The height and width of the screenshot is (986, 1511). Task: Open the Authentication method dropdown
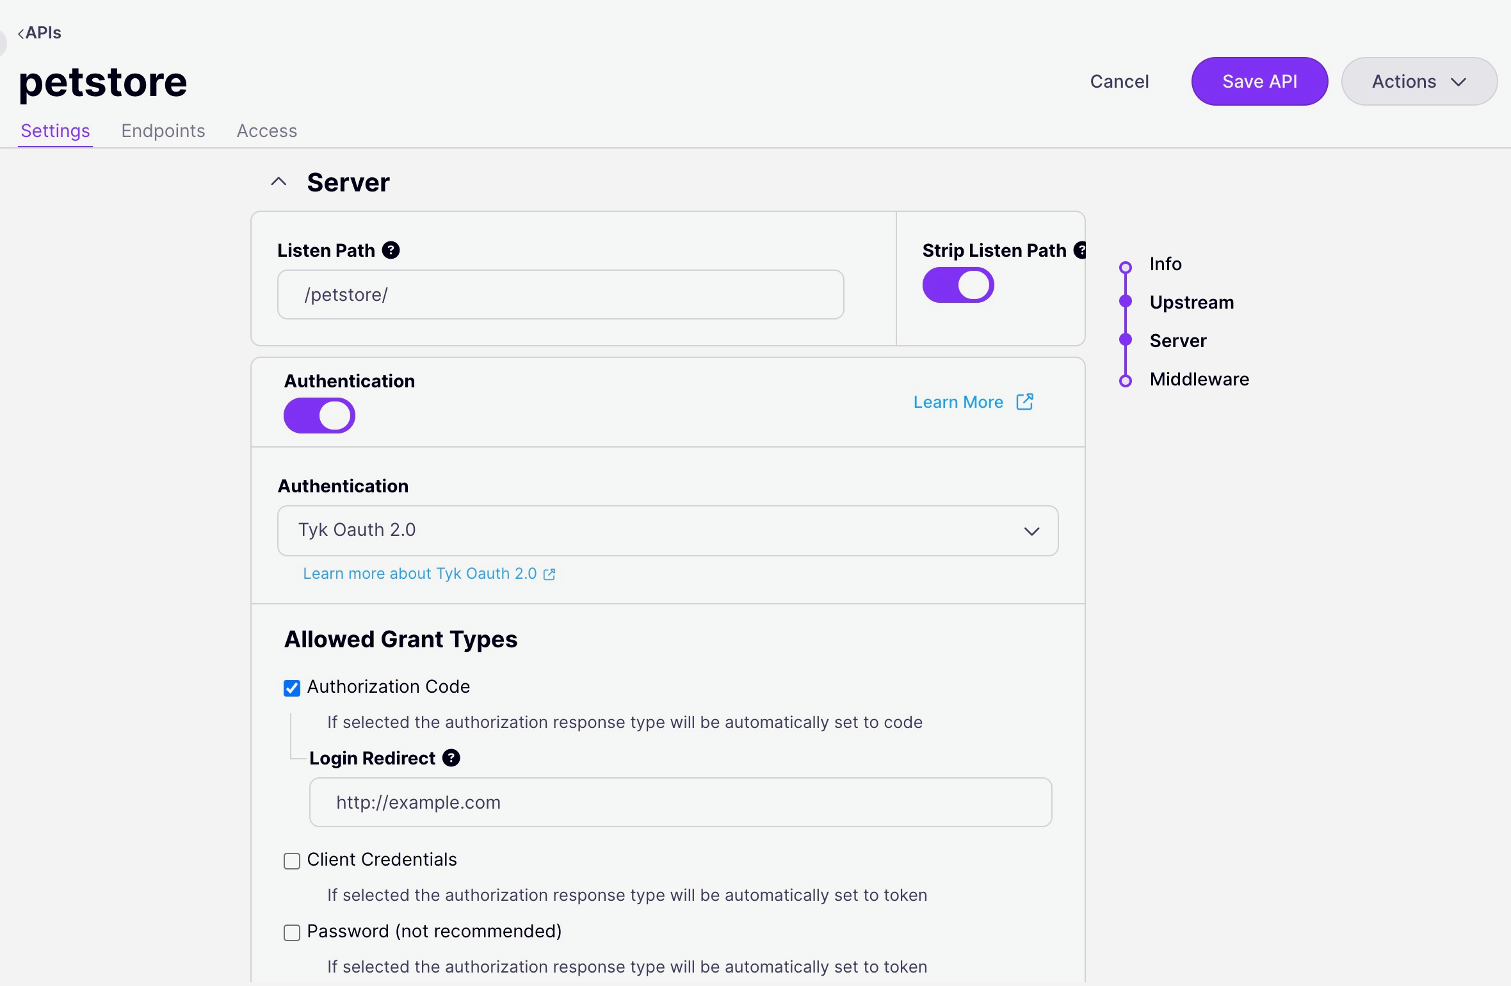click(x=667, y=530)
